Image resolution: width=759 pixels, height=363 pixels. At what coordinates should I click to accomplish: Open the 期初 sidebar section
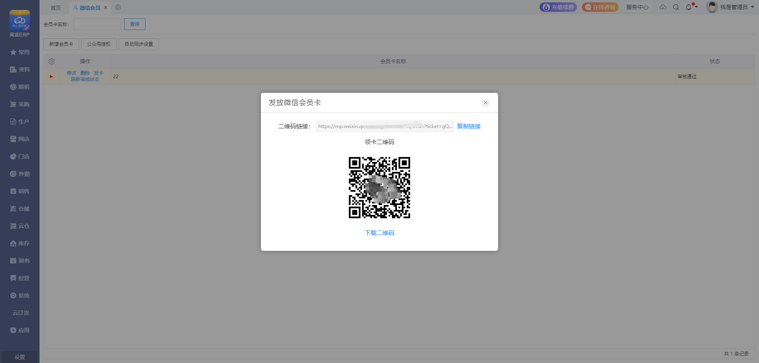[20, 87]
